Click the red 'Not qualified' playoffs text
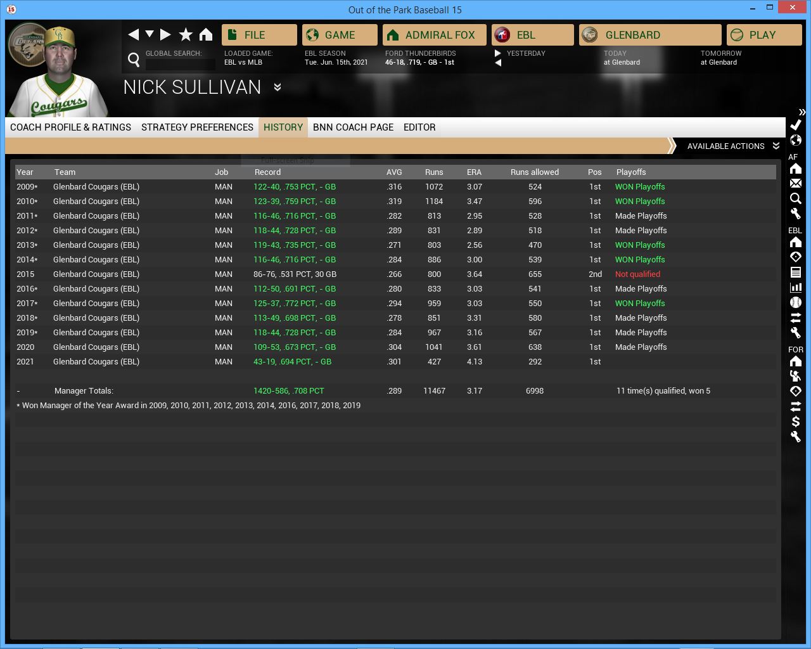This screenshot has width=811, height=649. pyautogui.click(x=637, y=274)
